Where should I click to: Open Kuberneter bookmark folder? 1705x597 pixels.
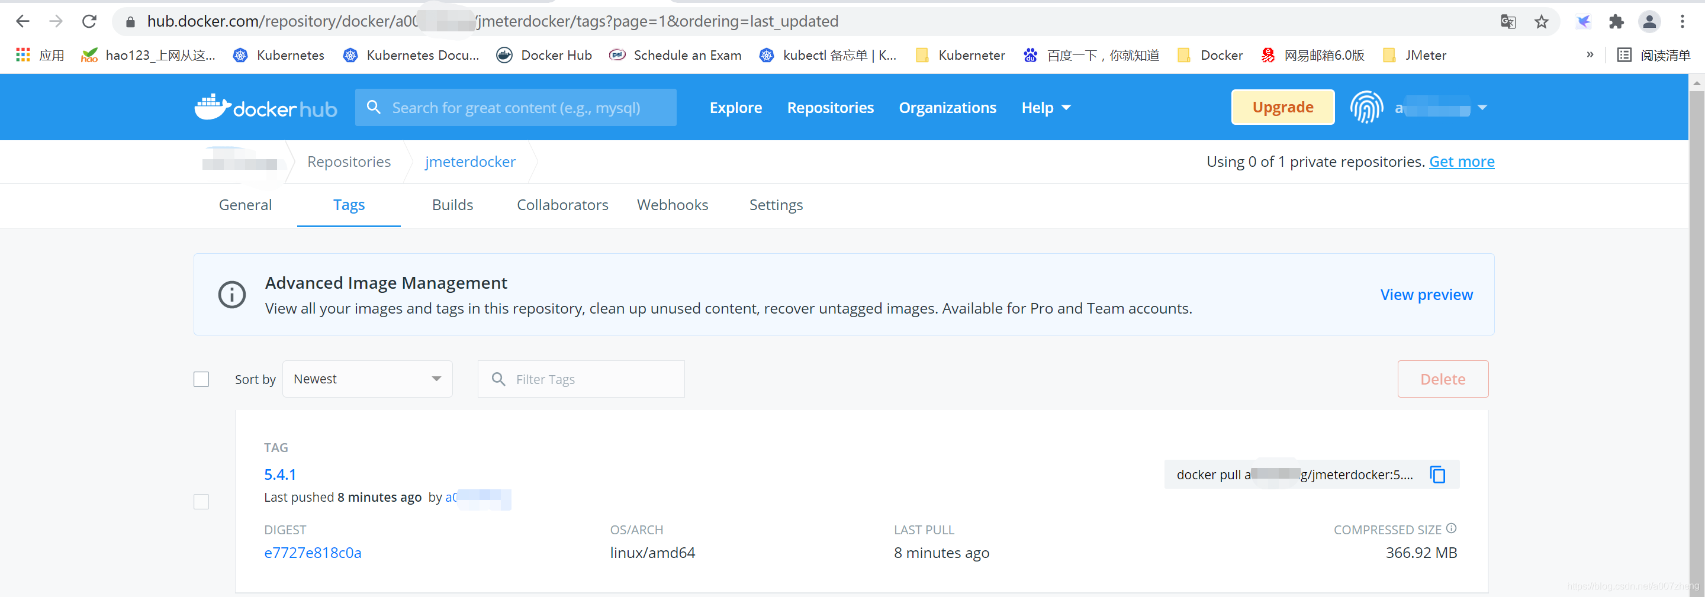tap(960, 55)
